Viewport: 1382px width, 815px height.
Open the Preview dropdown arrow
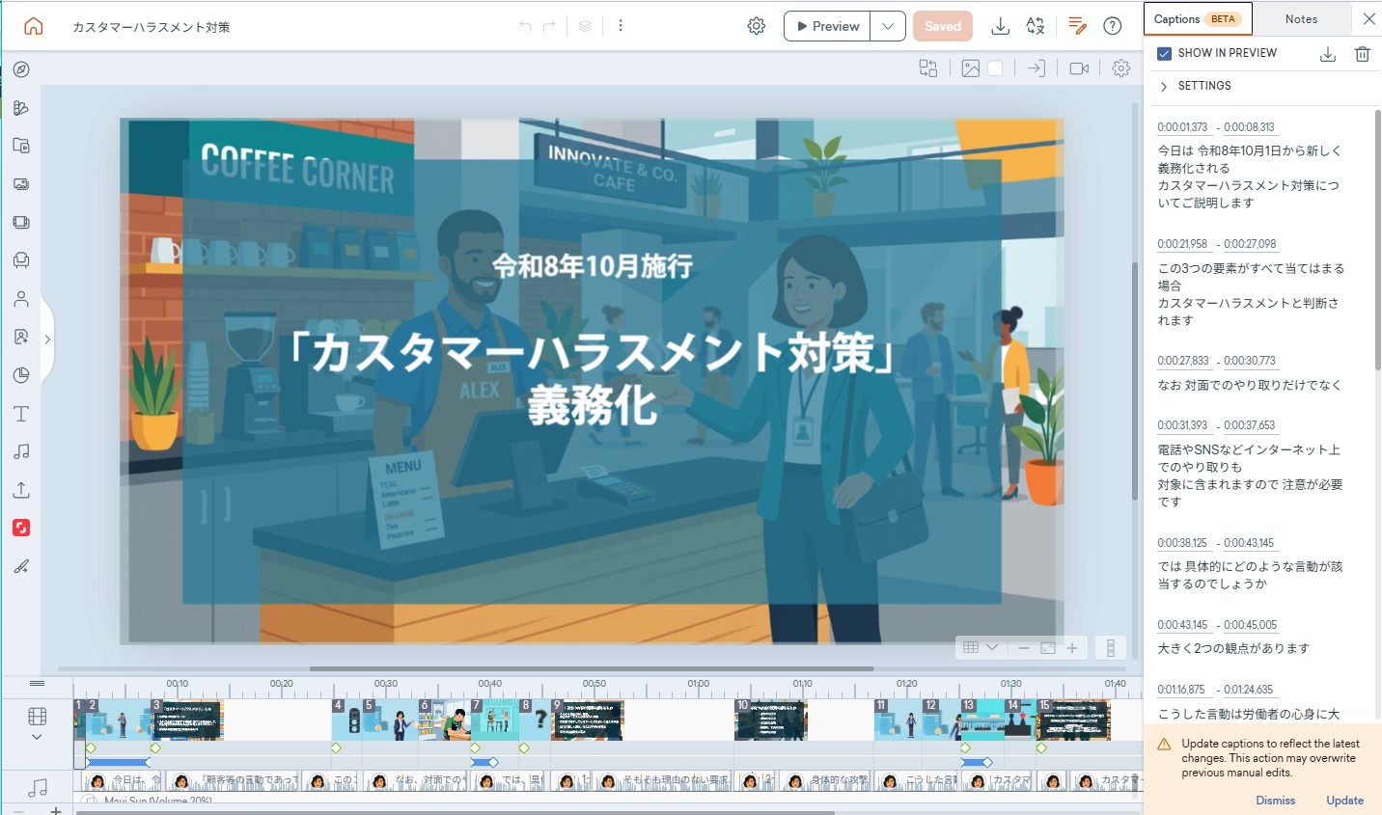(888, 26)
